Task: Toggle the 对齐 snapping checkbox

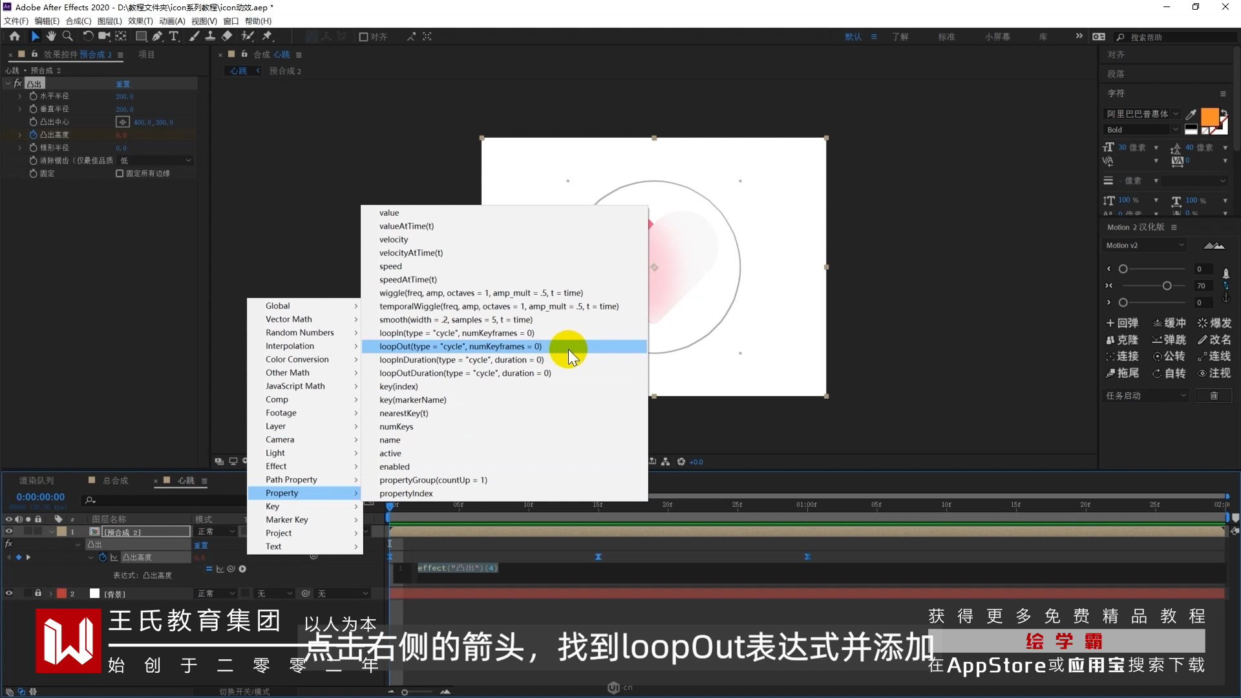Action: click(363, 37)
